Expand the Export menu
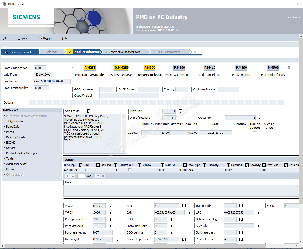This screenshot has width=303, height=249. pos(25,38)
